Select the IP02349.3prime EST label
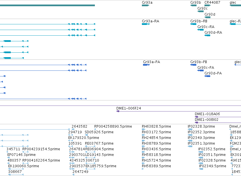 tap(201, 138)
